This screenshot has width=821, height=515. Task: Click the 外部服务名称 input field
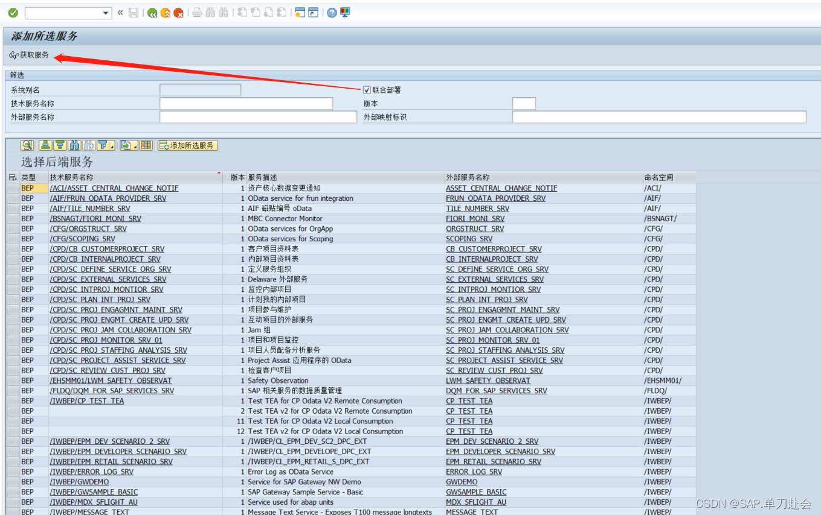[x=258, y=117]
